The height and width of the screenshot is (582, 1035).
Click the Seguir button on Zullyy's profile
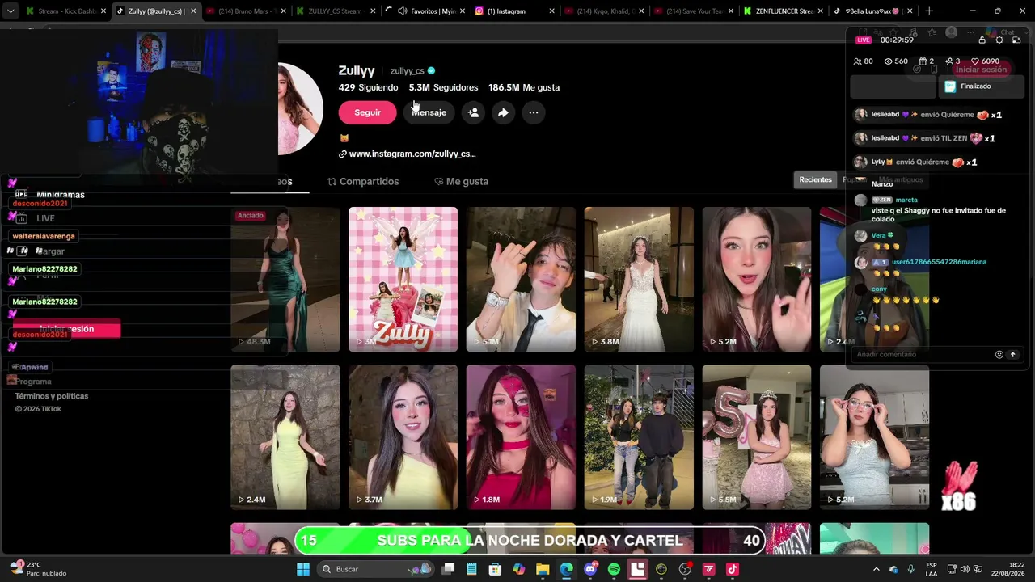tap(367, 112)
